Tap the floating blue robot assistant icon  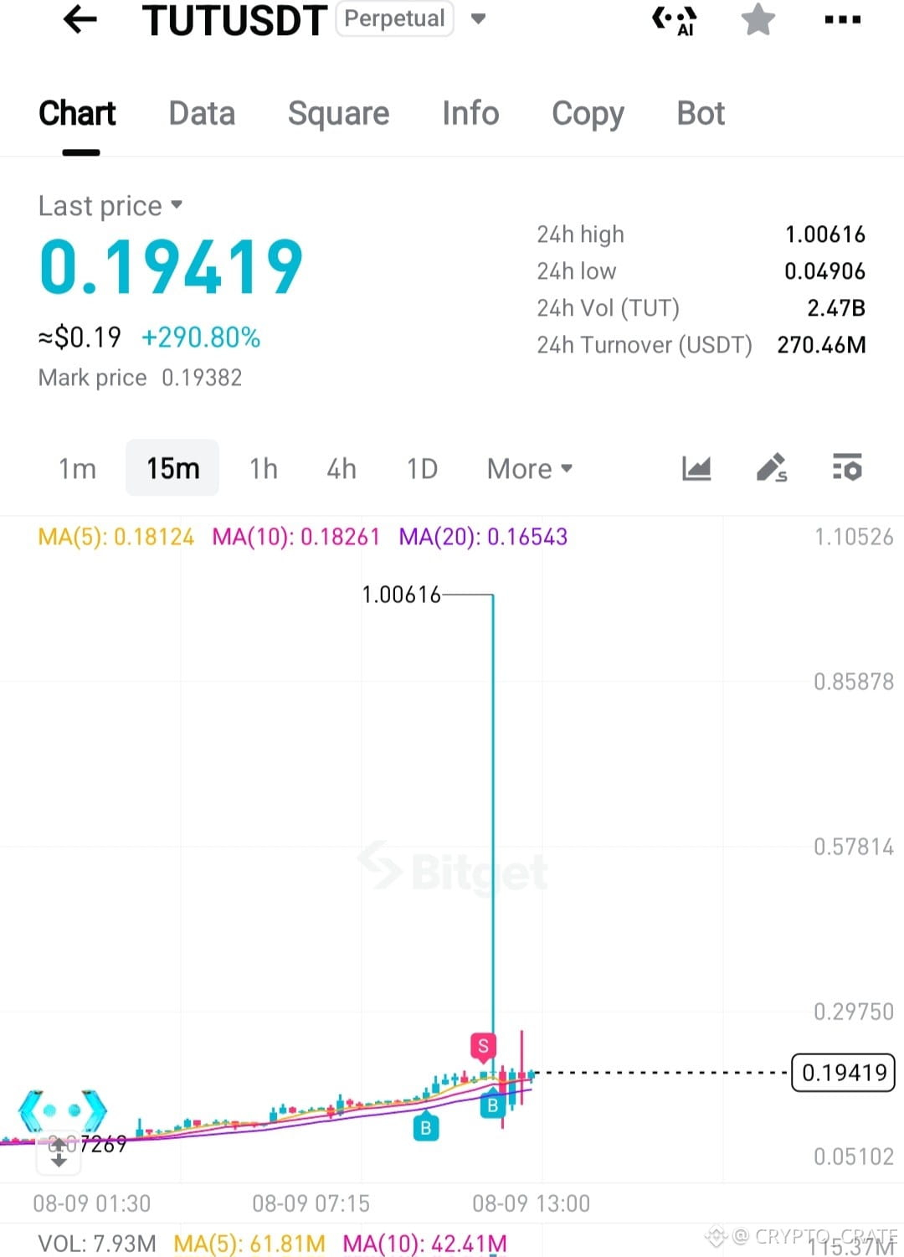[x=63, y=1111]
